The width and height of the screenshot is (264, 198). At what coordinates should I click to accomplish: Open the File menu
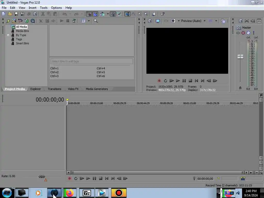[4, 8]
